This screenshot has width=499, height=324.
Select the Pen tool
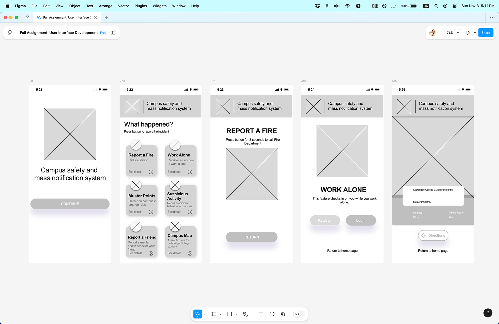click(245, 314)
